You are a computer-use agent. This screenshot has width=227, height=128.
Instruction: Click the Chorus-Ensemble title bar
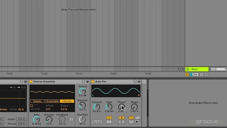tap(59, 81)
